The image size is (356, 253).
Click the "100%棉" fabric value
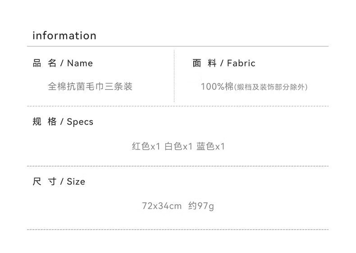click(x=217, y=86)
